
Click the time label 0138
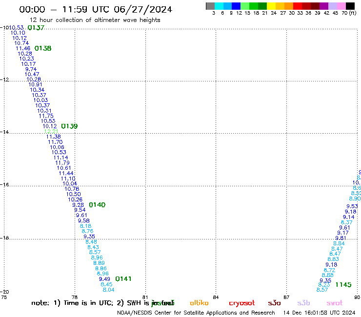43,48
